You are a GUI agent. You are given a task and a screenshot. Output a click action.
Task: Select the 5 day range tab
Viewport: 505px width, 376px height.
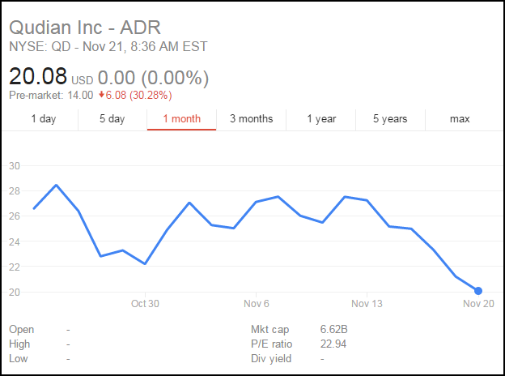click(112, 119)
